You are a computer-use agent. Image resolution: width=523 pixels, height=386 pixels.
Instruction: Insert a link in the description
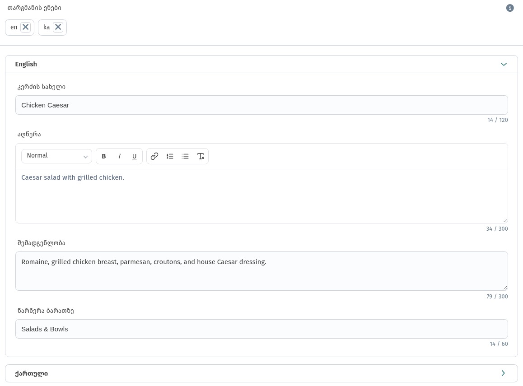(154, 156)
